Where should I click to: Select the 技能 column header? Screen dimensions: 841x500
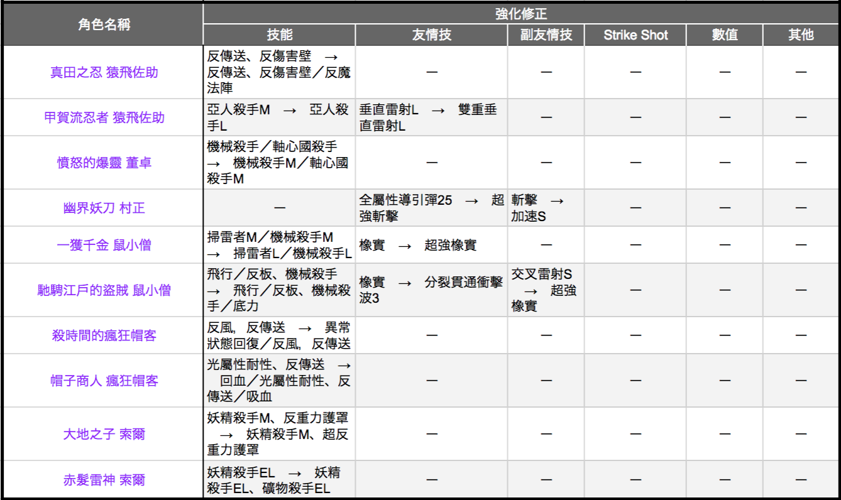[279, 35]
